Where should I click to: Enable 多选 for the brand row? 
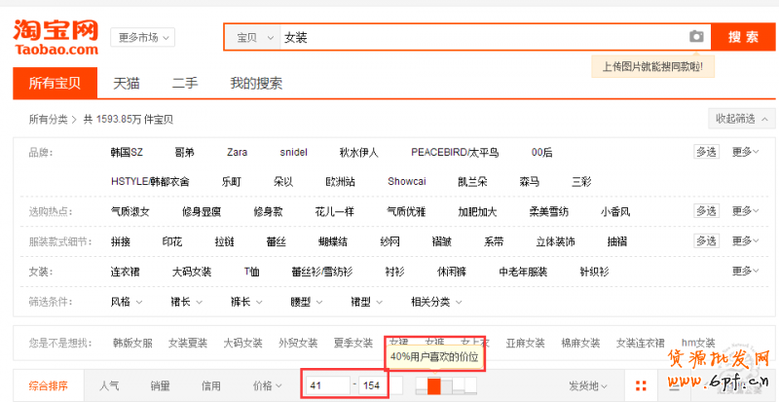pyautogui.click(x=706, y=152)
